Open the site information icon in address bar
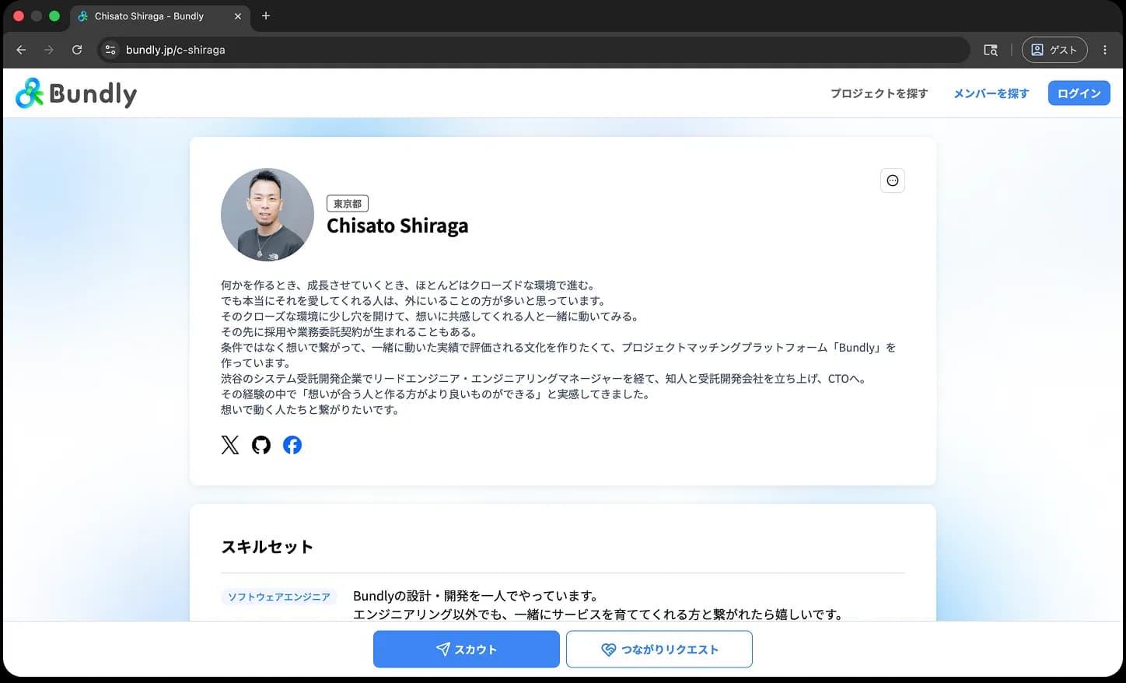The height and width of the screenshot is (683, 1126). click(x=110, y=50)
